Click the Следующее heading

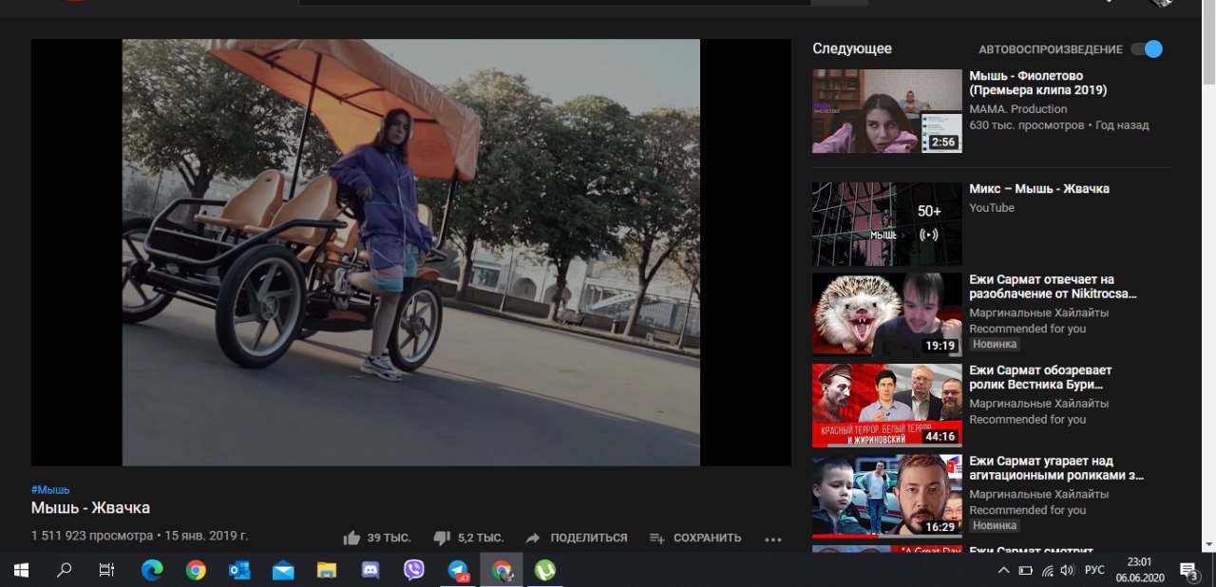click(x=852, y=48)
